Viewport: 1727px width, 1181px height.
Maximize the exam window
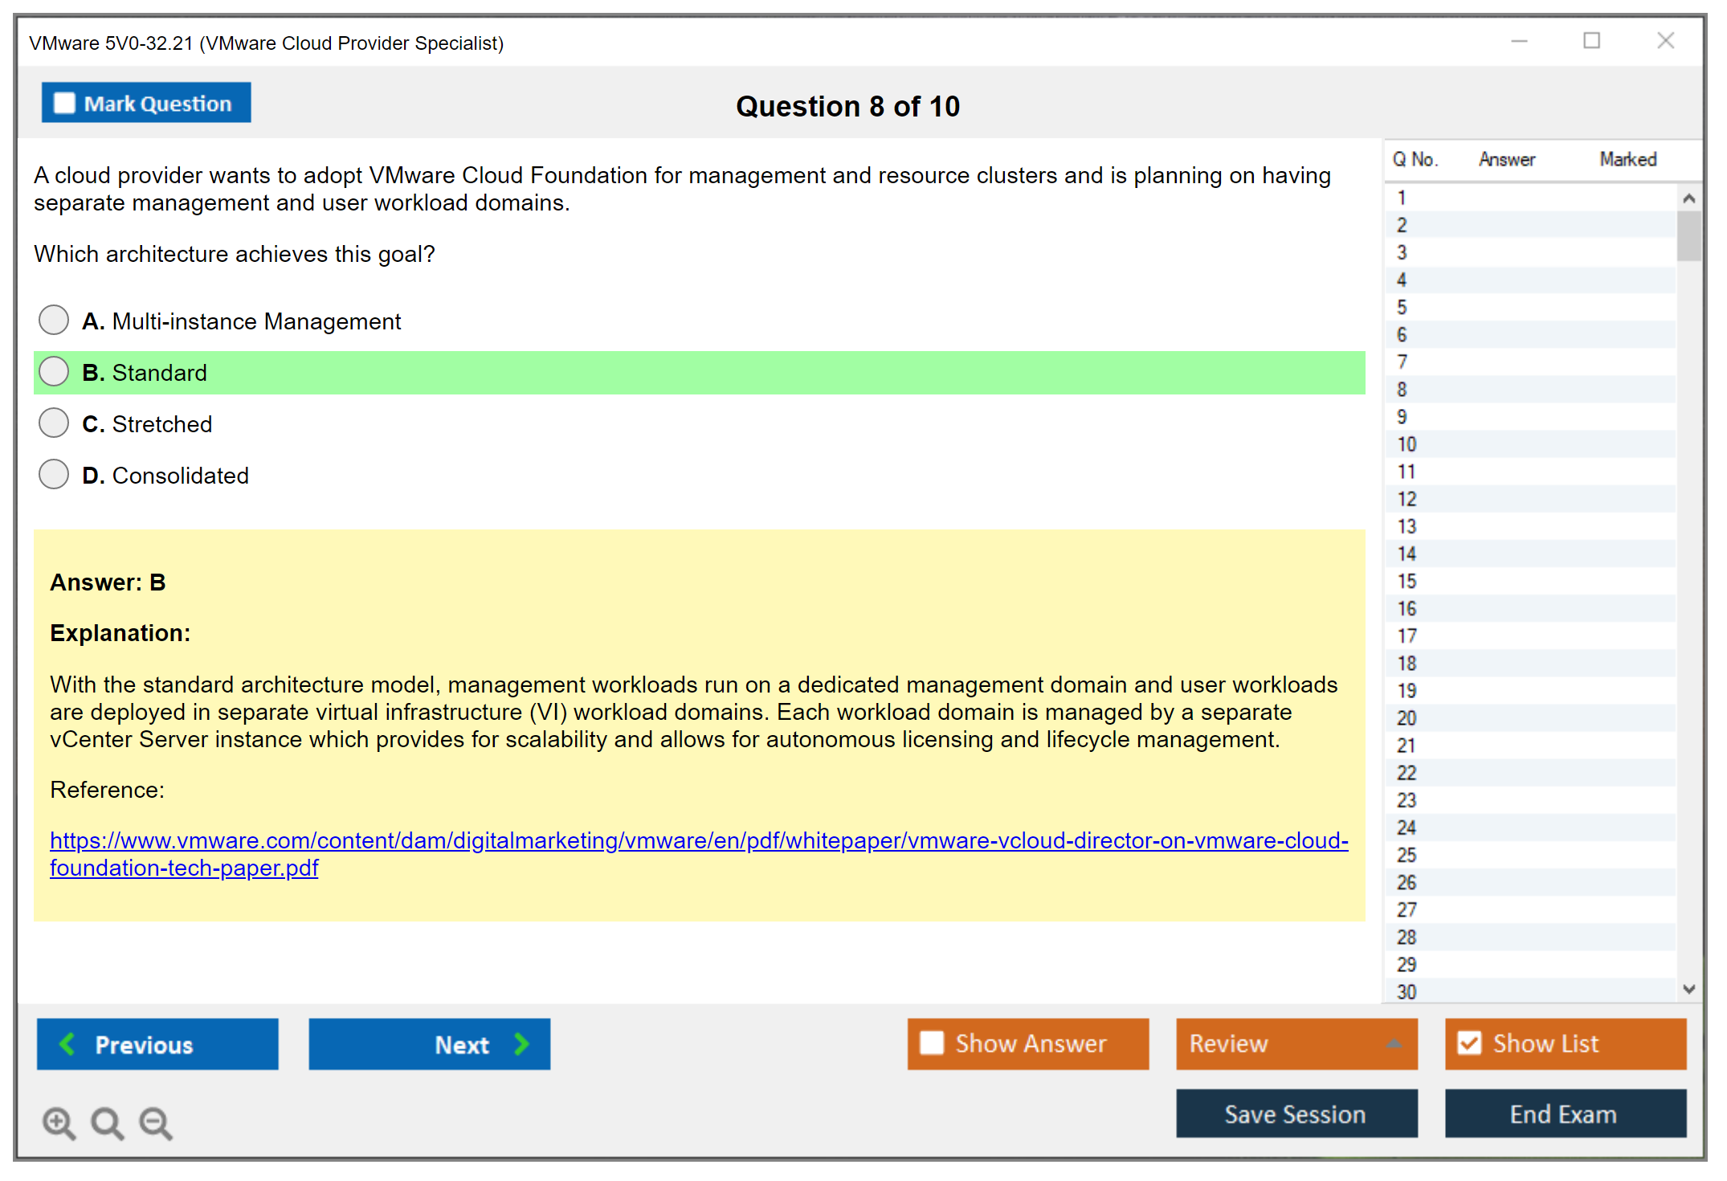pyautogui.click(x=1591, y=41)
